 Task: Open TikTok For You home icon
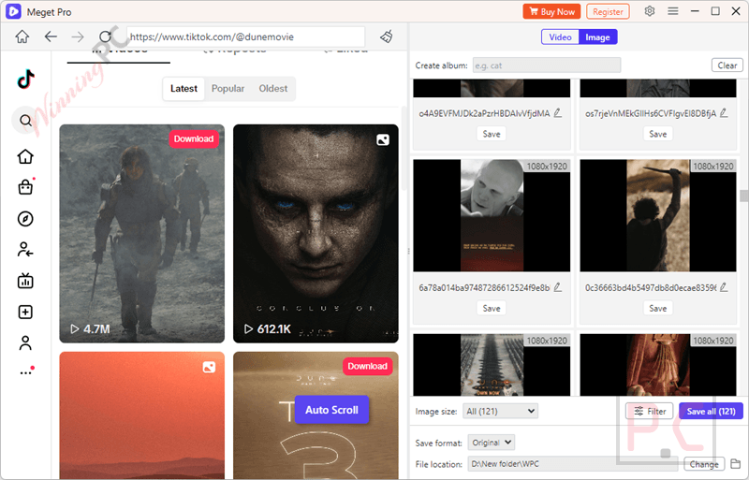25,156
